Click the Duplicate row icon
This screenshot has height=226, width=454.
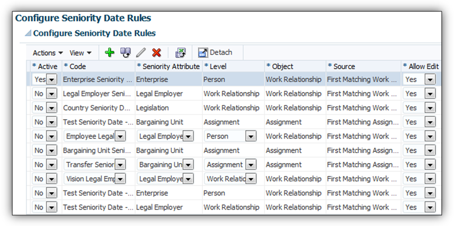point(125,53)
